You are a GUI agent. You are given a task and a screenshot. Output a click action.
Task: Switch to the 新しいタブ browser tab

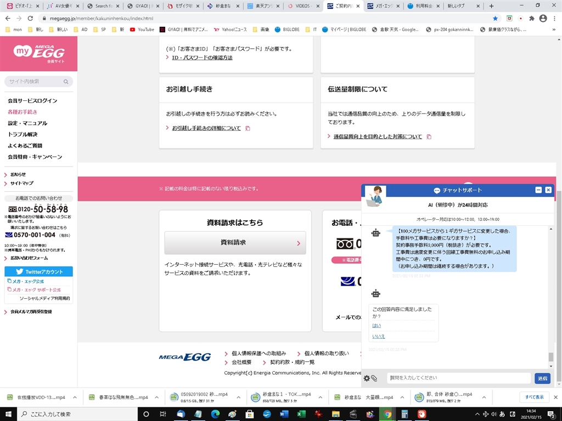[x=463, y=6]
